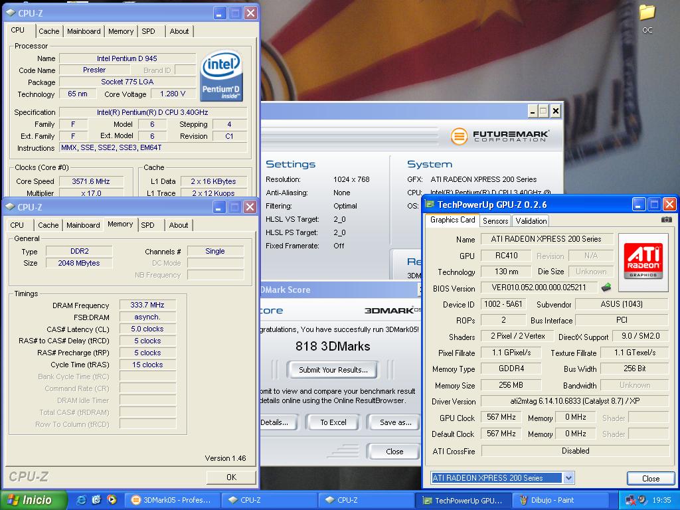Open the graphics card selection dropdown
This screenshot has width=680, height=510.
click(568, 478)
